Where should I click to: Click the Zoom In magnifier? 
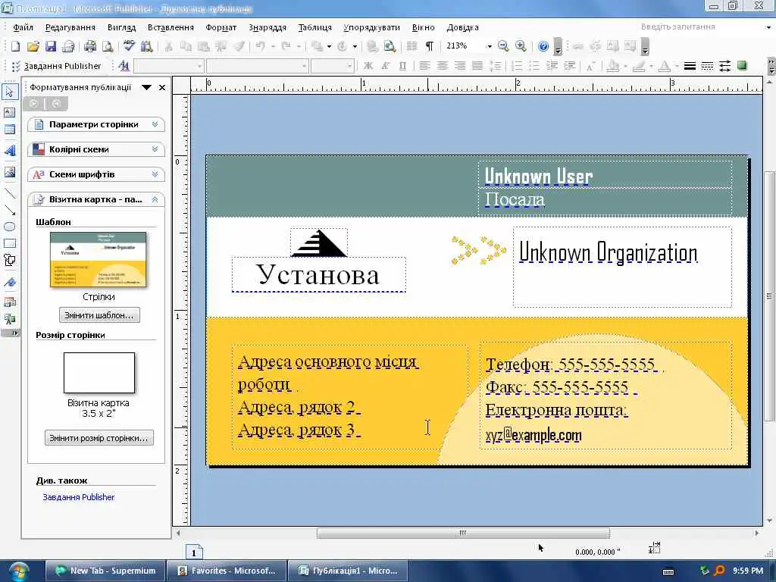pos(521,46)
